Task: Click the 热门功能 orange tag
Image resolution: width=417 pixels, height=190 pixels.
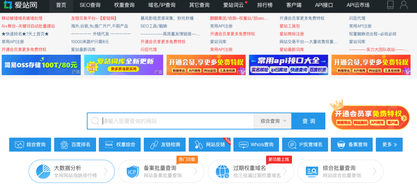Action: click(187, 160)
